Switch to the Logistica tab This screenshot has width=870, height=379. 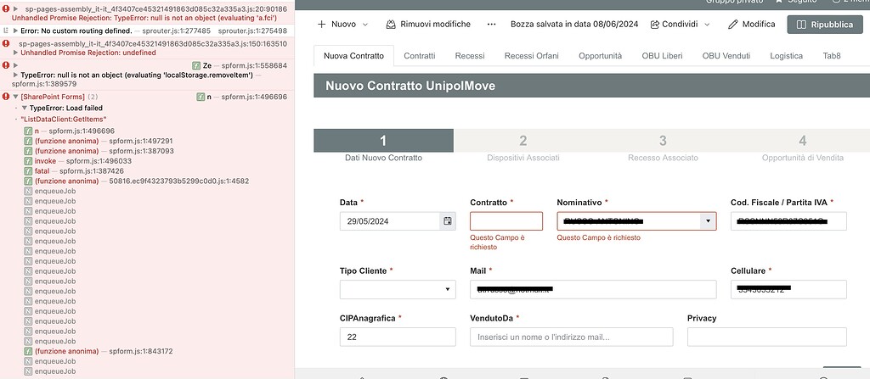(x=786, y=56)
